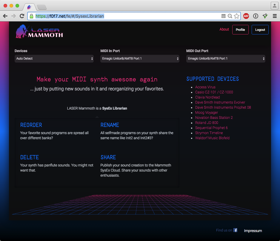The image size is (280, 241).
Task: Open the Moog Voyager device link
Action: coord(207,113)
